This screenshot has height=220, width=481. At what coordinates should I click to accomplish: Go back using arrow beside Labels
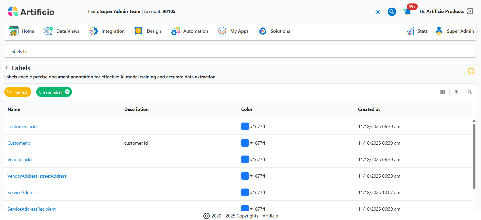tap(7, 68)
